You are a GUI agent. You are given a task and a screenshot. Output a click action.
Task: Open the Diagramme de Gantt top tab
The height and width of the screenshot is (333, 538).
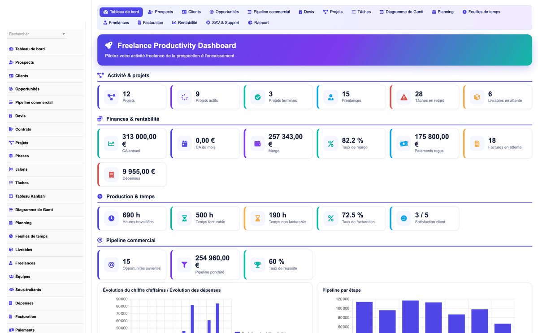click(x=402, y=12)
